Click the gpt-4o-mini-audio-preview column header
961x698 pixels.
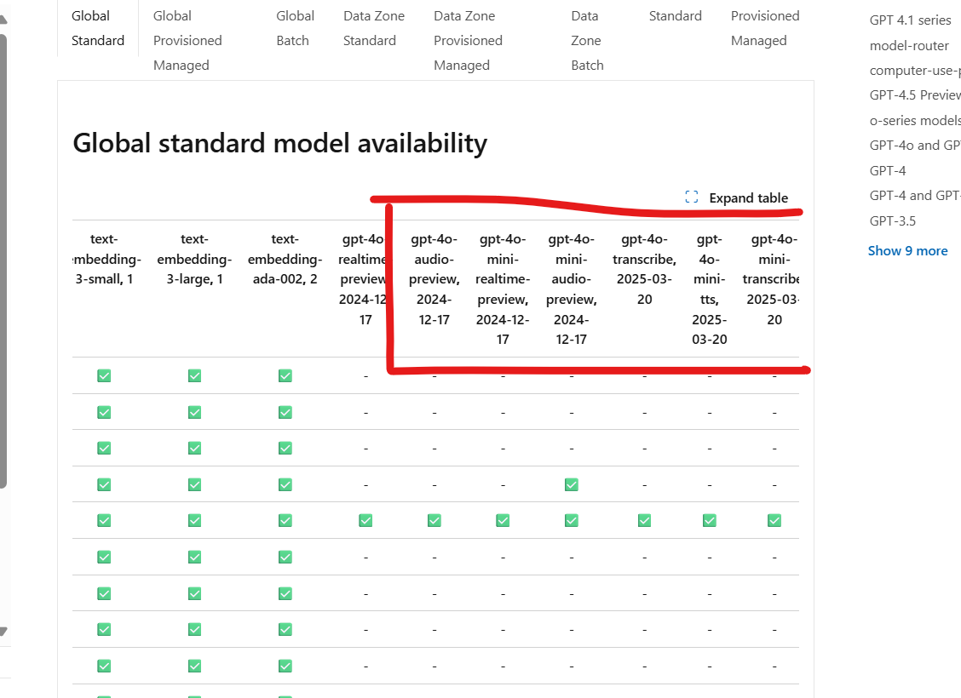click(x=572, y=289)
